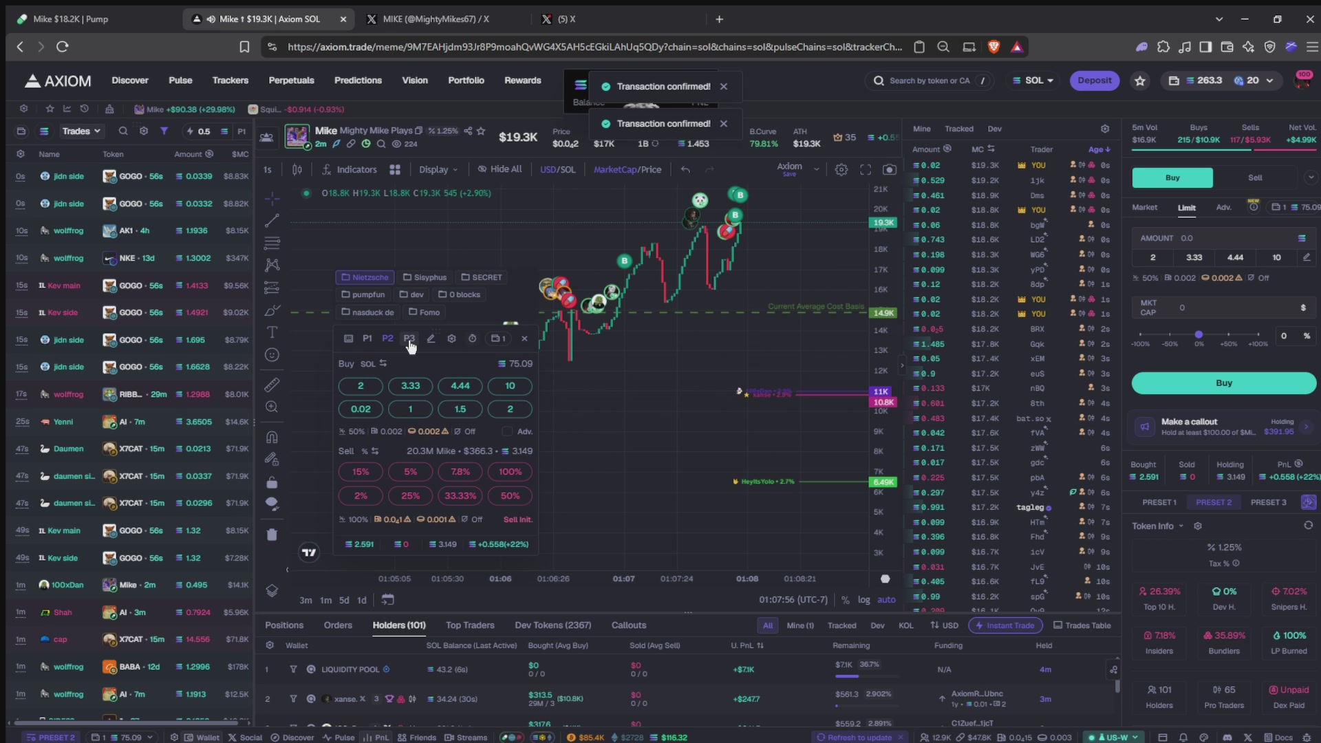Toggle MarketCap/Price display
This screenshot has height=743, width=1321.
tap(627, 169)
